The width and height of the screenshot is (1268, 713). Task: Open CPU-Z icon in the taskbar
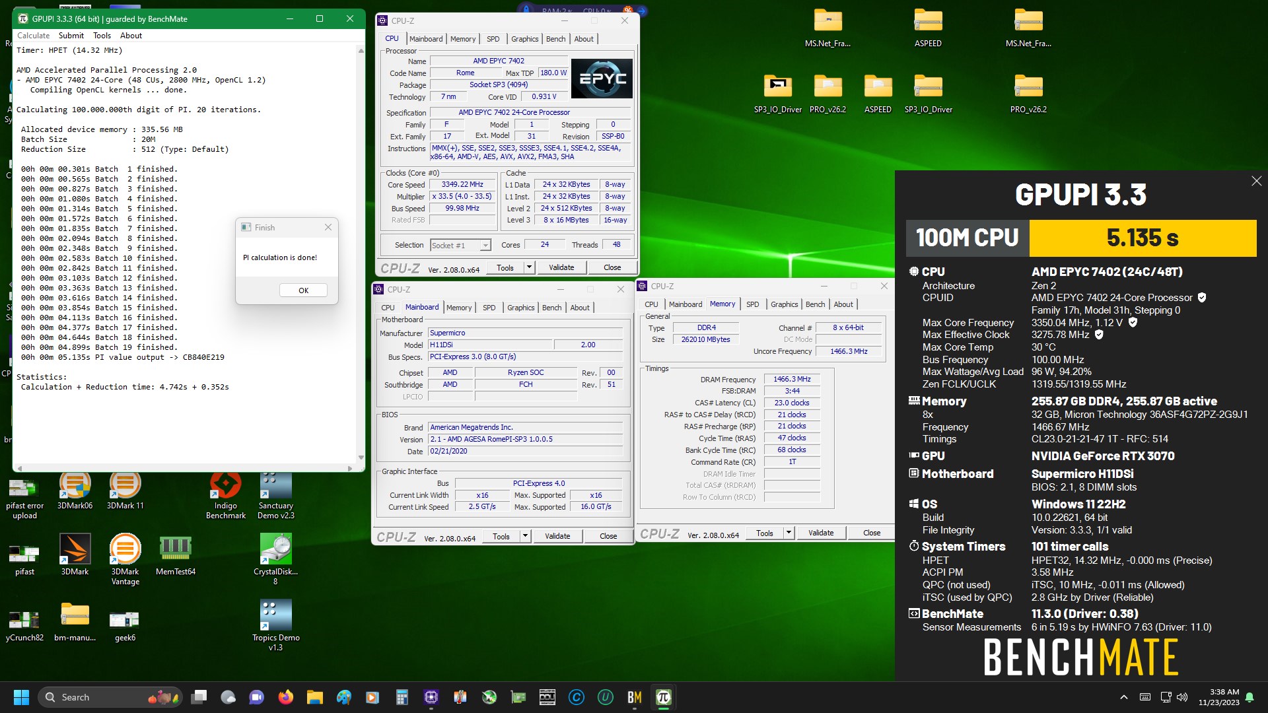tap(431, 697)
